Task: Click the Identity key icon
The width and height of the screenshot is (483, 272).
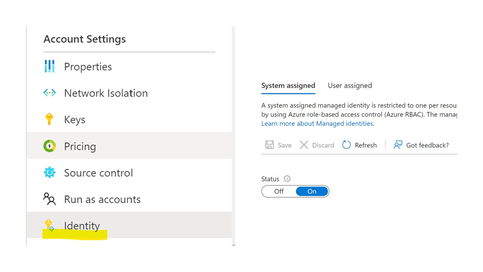Action: (49, 225)
